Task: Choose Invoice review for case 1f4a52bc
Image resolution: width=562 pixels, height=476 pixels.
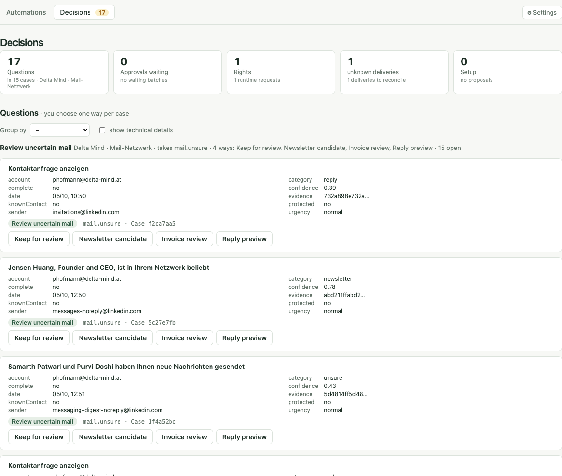Action: 184,437
